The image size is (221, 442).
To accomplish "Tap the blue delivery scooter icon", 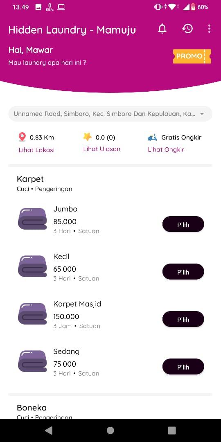I will tap(153, 138).
